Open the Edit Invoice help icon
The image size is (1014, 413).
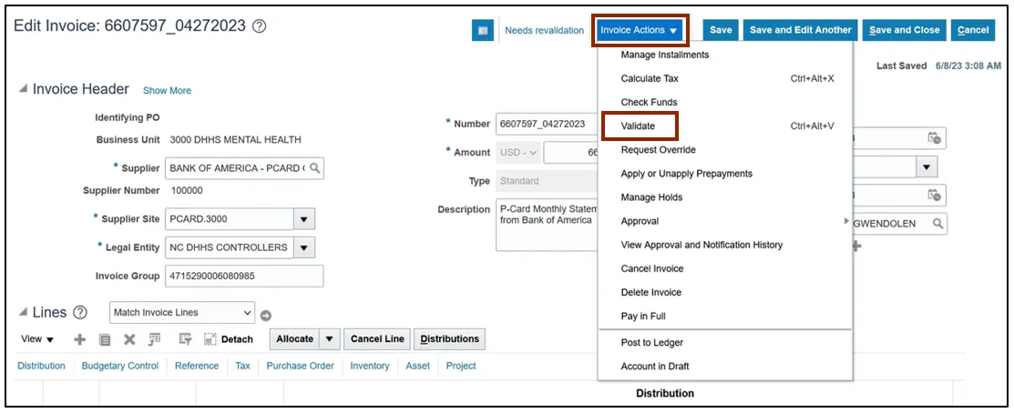point(260,27)
